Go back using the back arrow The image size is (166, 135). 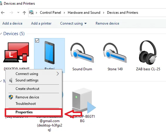point(3,13)
